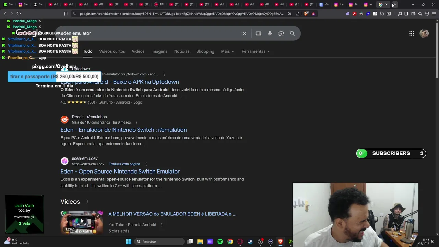
Task: Open the browser hamburger main menu
Action: [434, 14]
